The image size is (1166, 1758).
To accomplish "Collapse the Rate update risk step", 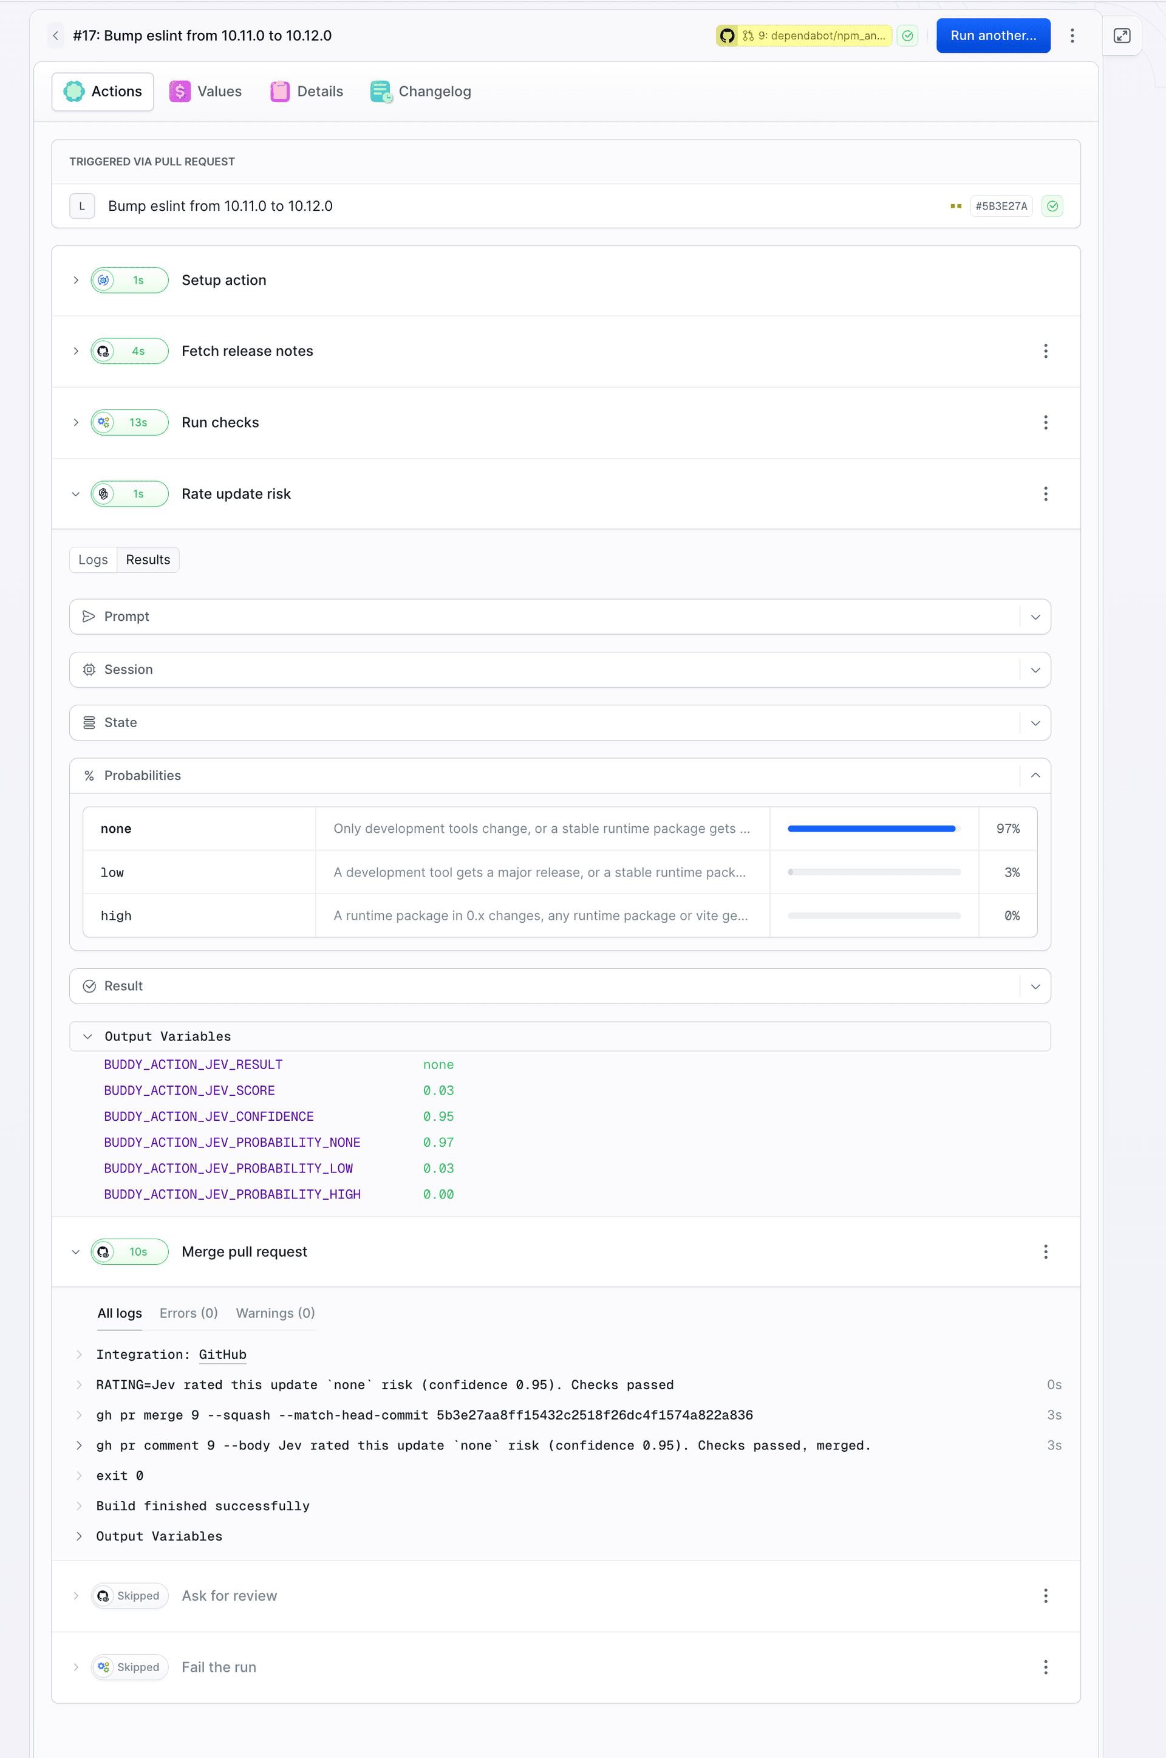I will 76,494.
